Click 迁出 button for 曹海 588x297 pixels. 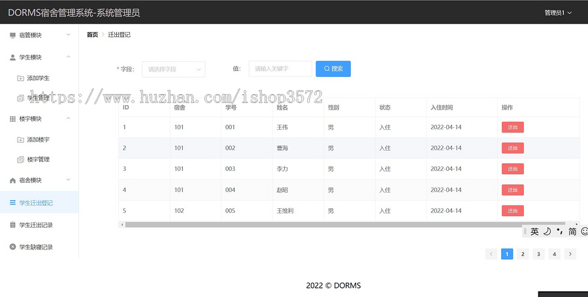pyautogui.click(x=513, y=148)
